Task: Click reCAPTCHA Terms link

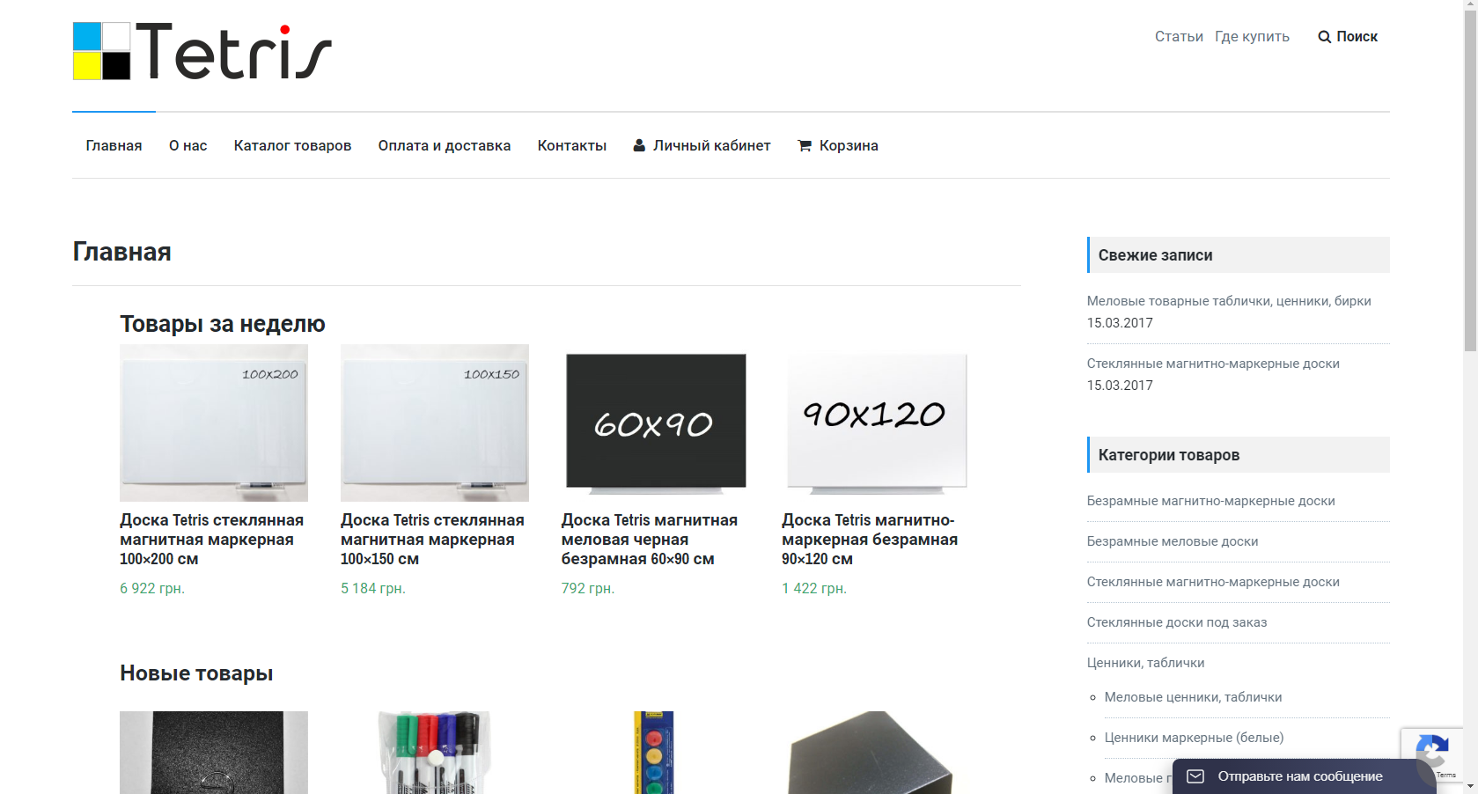Action: coord(1446,776)
